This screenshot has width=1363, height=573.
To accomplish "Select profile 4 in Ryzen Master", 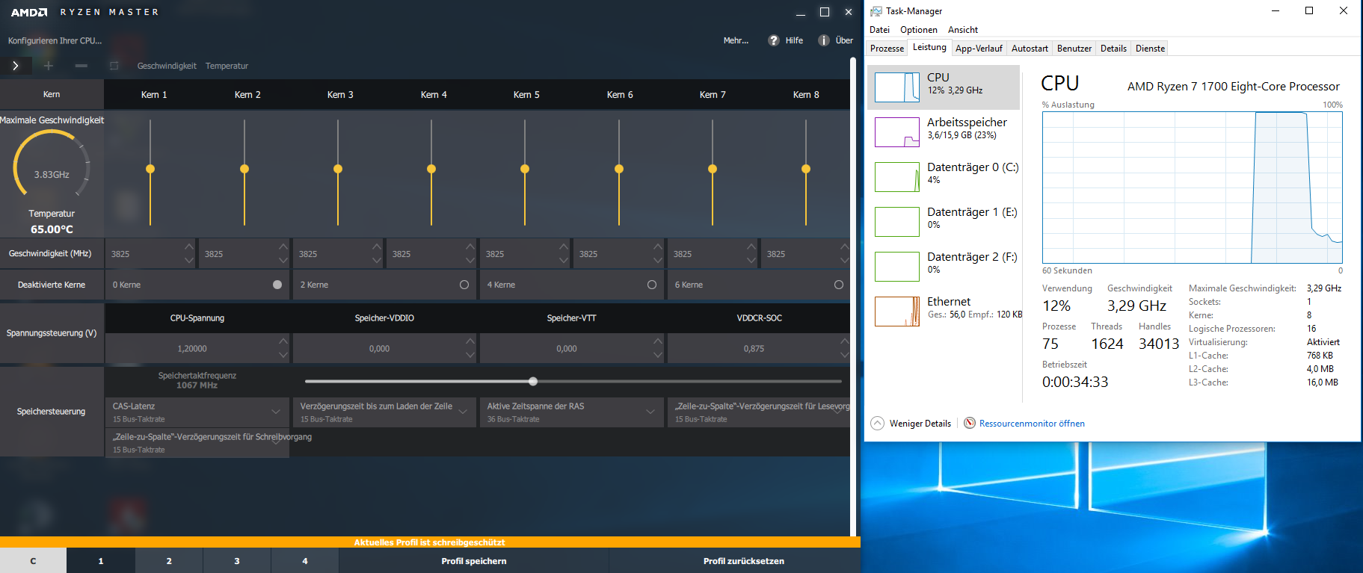I will [x=305, y=560].
